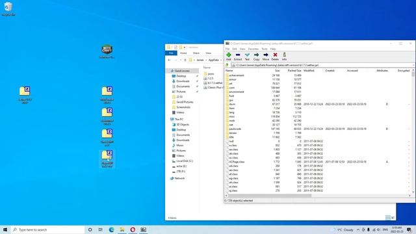Open Opera browser from the taskbar
Image resolution: width=416 pixels, height=234 pixels.
[133, 229]
